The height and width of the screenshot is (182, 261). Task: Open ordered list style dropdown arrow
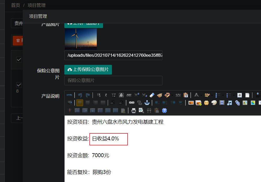[x=223, y=95]
